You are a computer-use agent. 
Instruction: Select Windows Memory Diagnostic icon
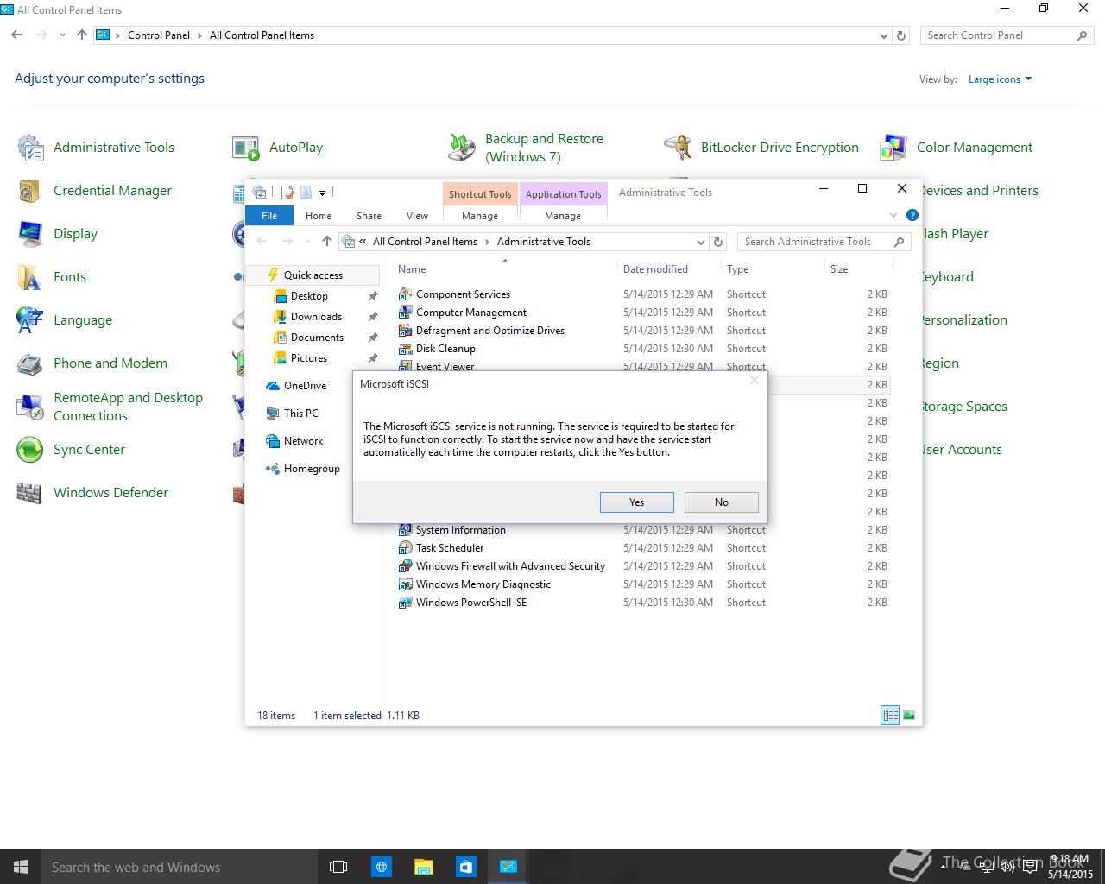[x=405, y=584]
